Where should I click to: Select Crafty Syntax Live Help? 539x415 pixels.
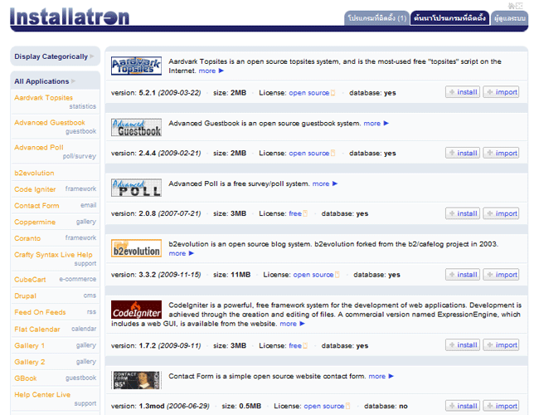pos(53,255)
